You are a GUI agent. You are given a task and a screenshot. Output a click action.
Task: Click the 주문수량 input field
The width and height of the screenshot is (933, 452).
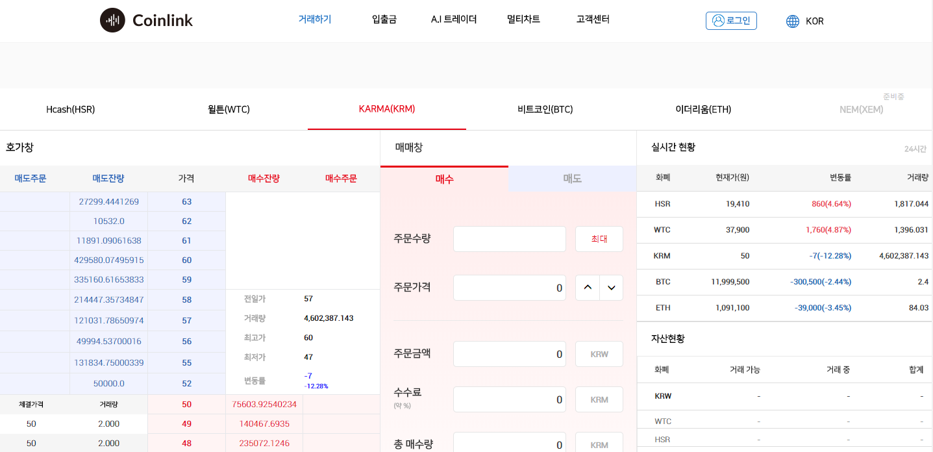[x=509, y=238]
